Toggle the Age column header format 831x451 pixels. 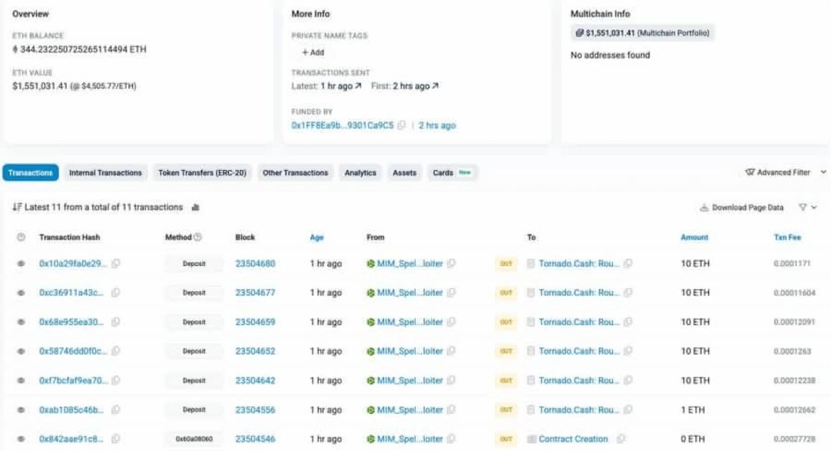[317, 237]
